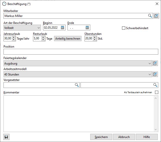Increase Jahresurlaub with the up arrow

coord(14,37)
